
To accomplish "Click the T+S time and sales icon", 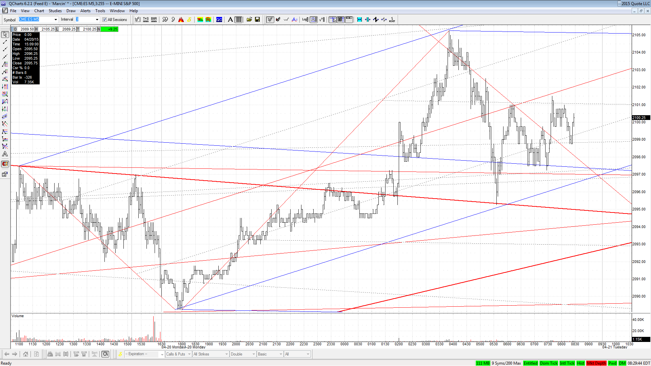I will coord(146,20).
